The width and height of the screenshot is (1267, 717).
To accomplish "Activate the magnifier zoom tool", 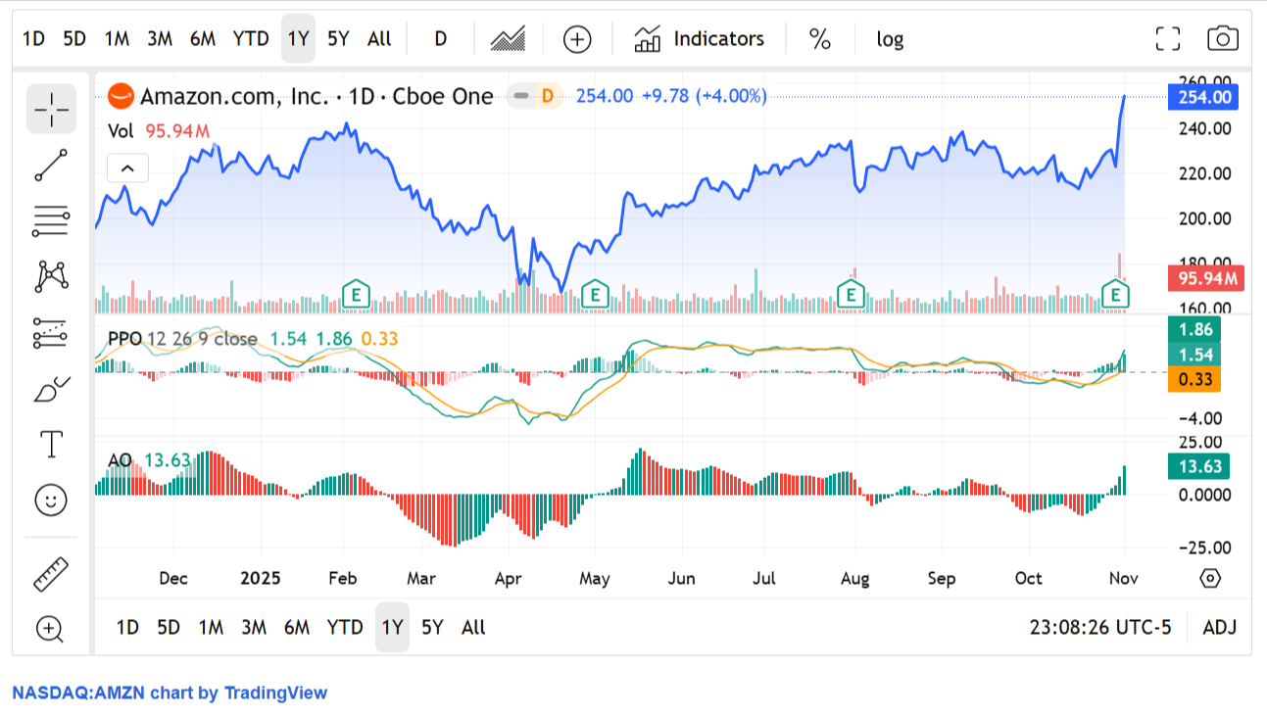I will 49,629.
